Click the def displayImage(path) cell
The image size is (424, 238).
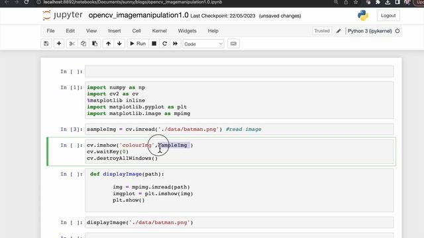pos(239,190)
